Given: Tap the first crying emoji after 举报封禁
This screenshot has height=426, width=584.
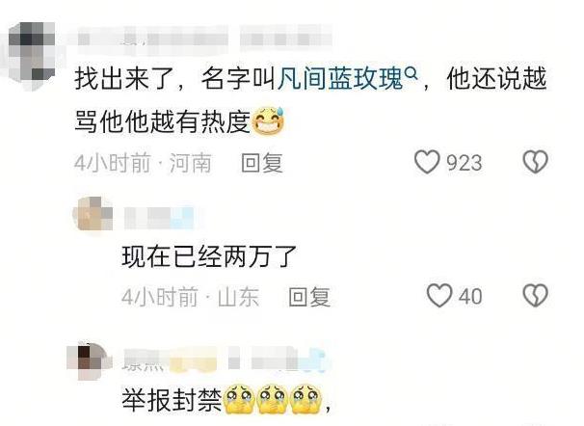Looking at the screenshot, I should click(240, 399).
